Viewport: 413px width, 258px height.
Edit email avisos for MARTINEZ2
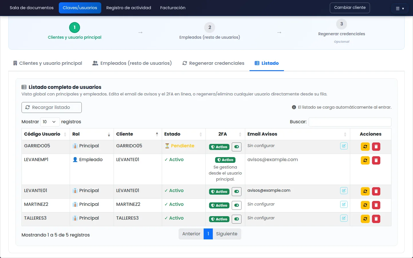pos(344,204)
